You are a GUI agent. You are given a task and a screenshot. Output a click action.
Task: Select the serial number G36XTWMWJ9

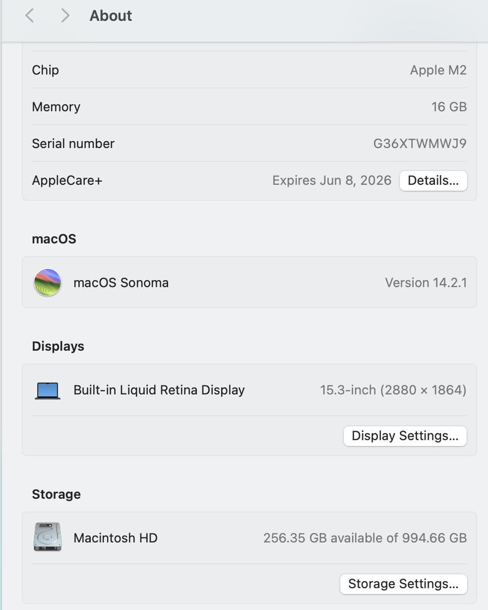click(420, 144)
